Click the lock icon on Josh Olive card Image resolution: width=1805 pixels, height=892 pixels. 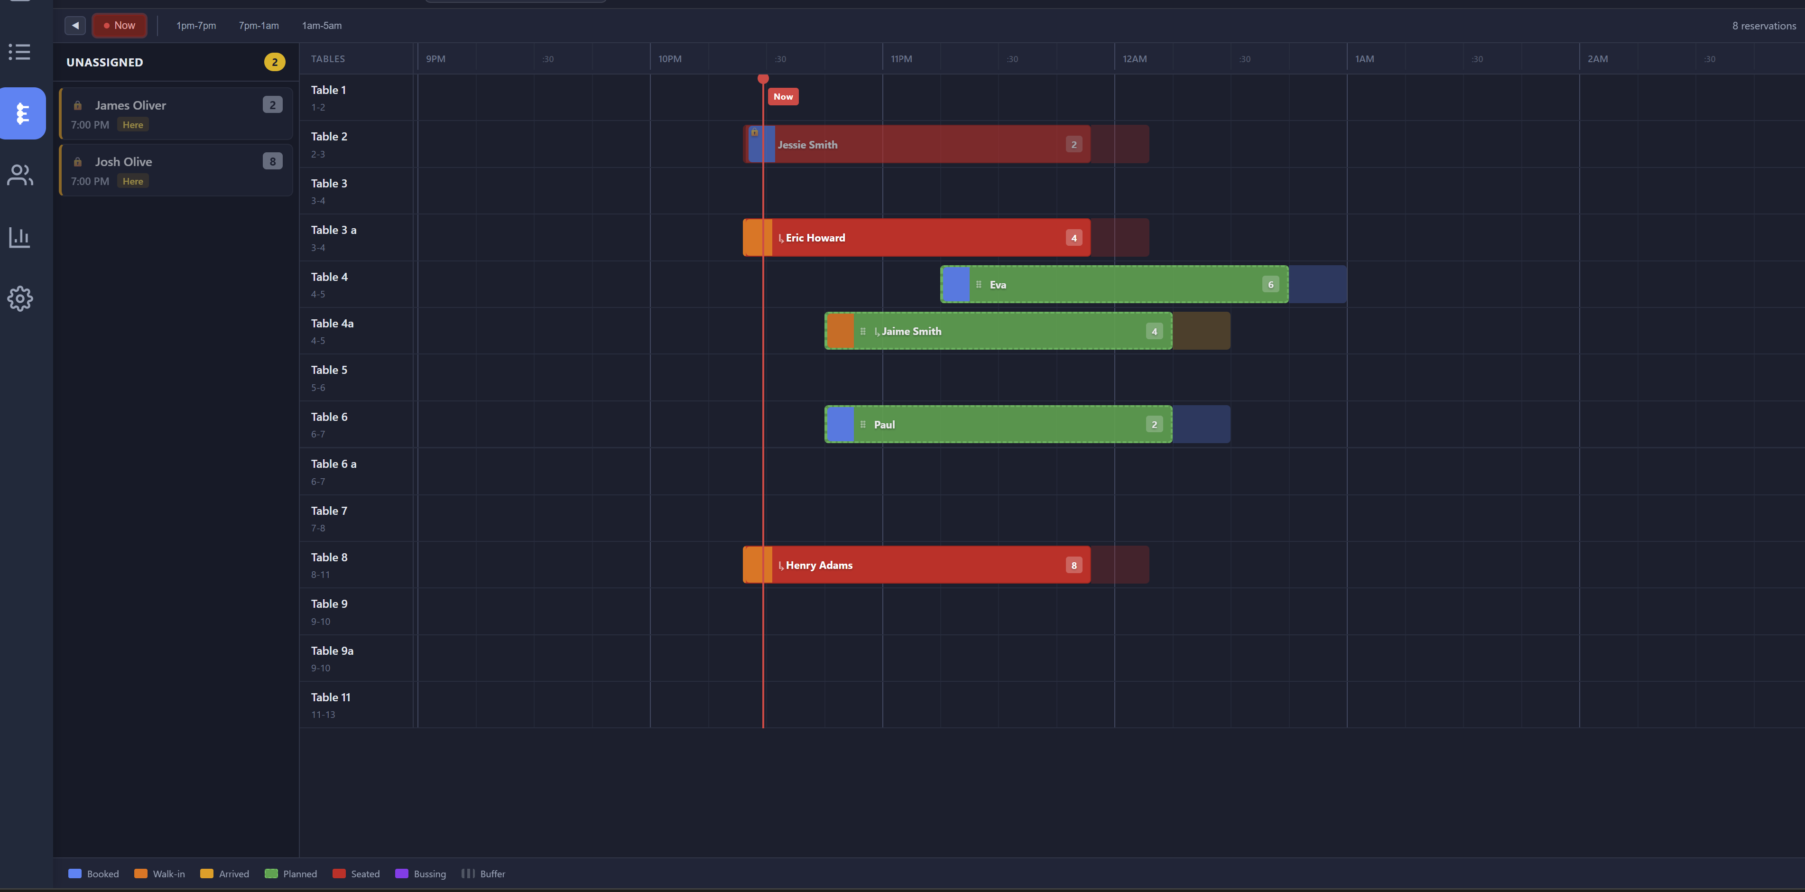78,162
